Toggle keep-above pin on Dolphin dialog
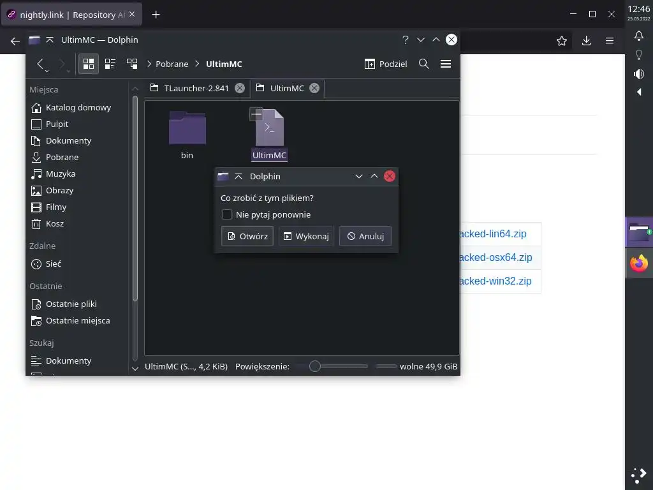 coord(238,176)
